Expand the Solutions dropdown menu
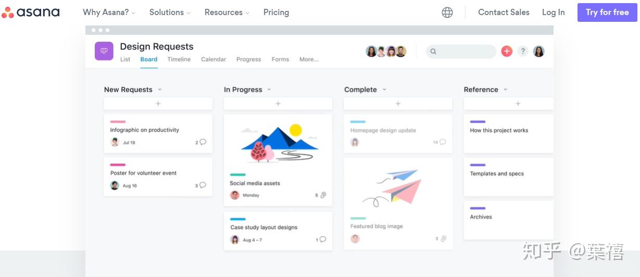The height and width of the screenshot is (277, 640). [x=170, y=12]
